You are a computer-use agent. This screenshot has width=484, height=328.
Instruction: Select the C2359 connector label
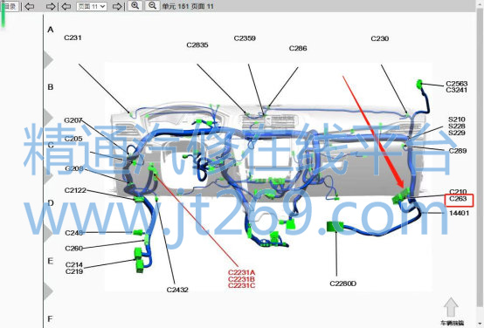click(x=245, y=38)
